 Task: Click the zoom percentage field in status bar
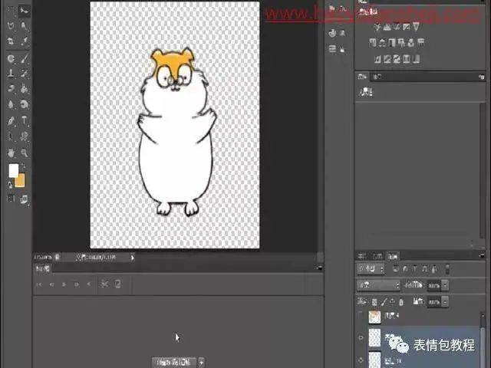[x=43, y=258]
